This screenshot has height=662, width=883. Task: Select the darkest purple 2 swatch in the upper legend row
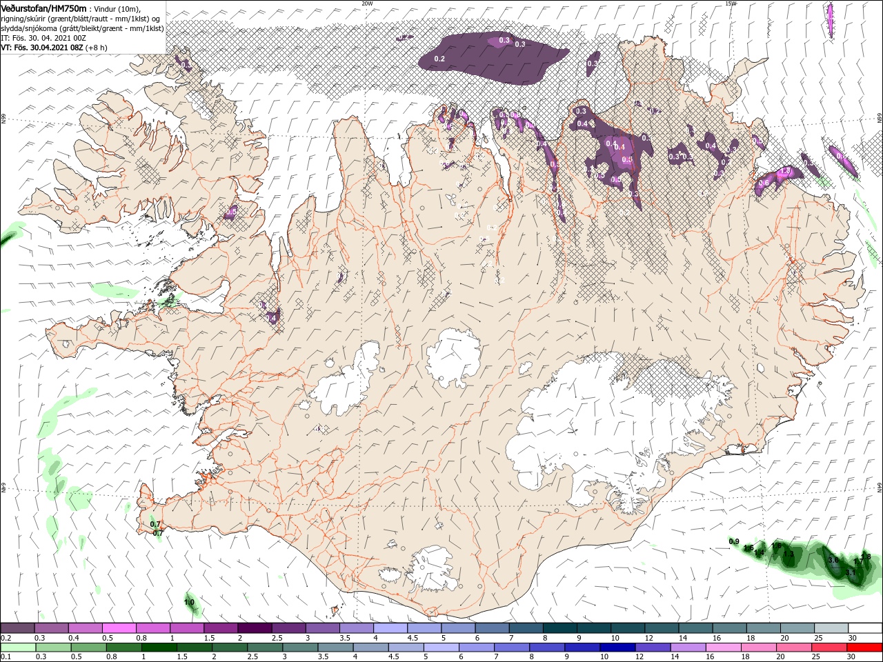coord(255,628)
